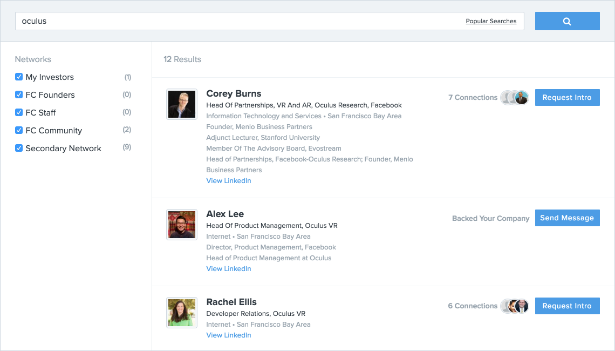Open Rachel Ellis' profile photo
The image size is (615, 351).
(181, 313)
